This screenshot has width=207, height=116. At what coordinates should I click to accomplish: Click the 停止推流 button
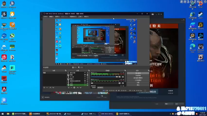click(138, 73)
